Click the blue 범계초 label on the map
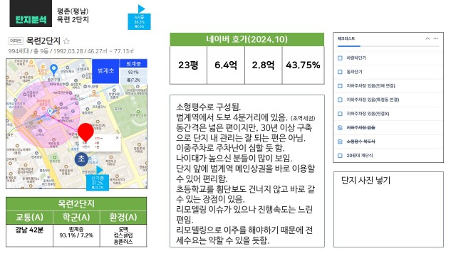This screenshot has height=256, width=456. [x=105, y=71]
